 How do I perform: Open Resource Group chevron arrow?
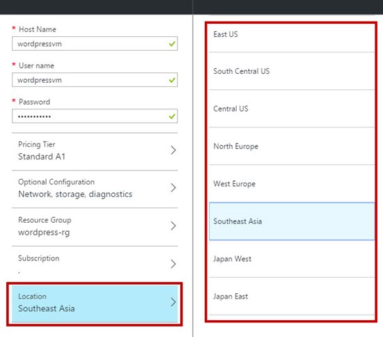[x=173, y=226]
